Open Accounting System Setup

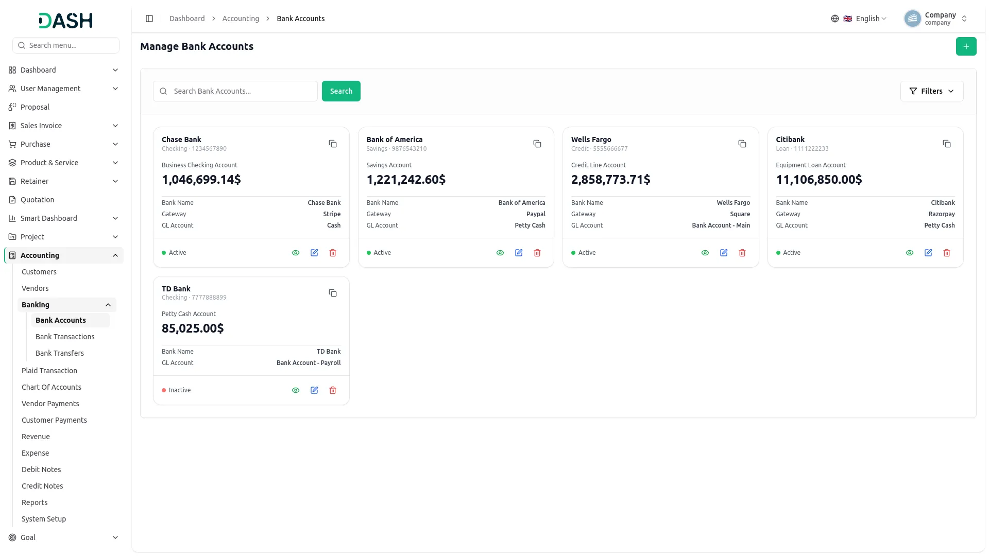click(44, 519)
